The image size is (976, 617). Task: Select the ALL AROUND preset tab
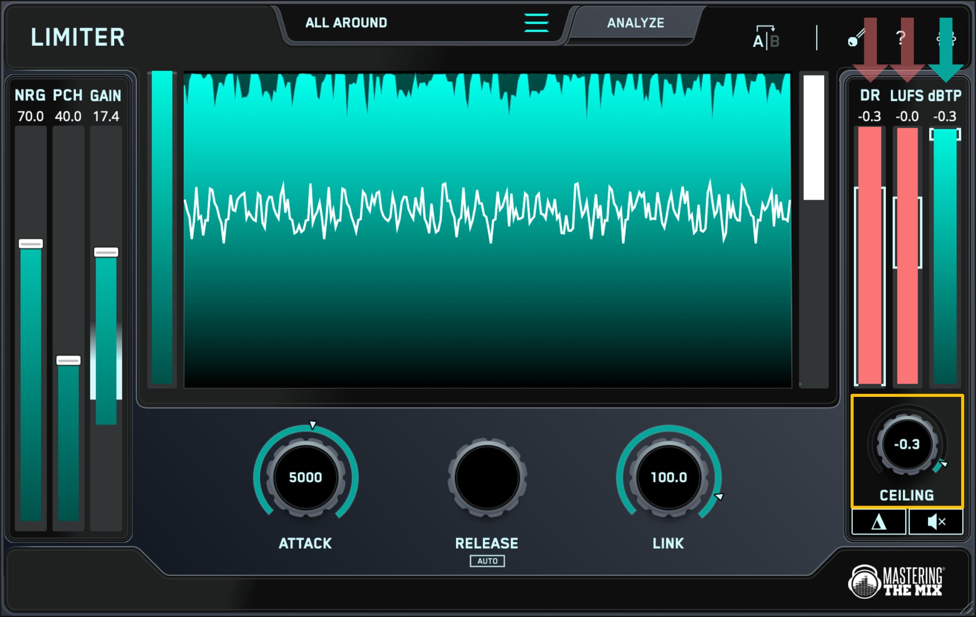click(x=348, y=22)
